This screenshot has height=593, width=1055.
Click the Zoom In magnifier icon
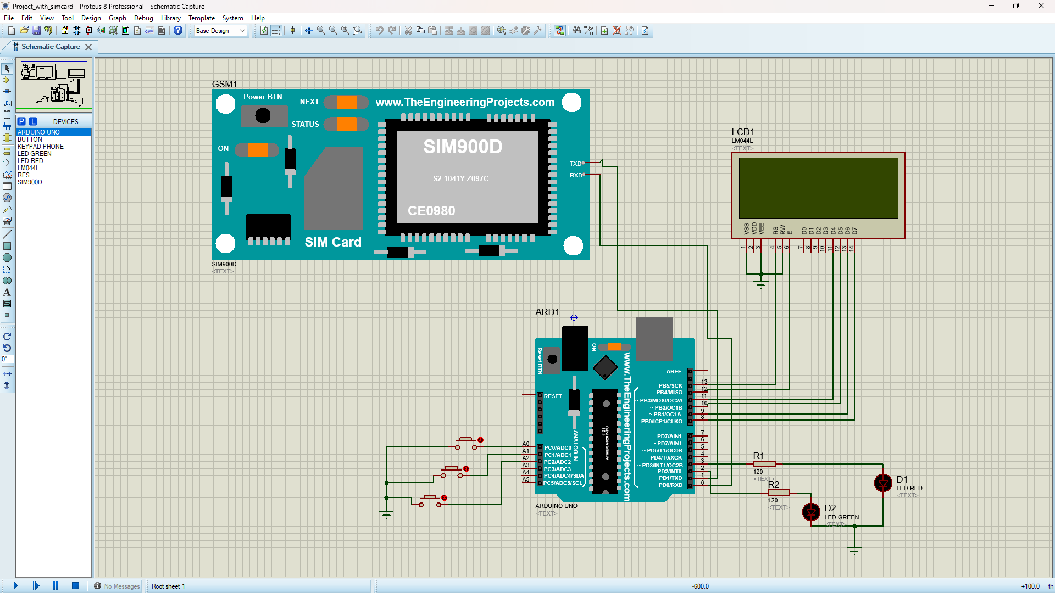(321, 31)
